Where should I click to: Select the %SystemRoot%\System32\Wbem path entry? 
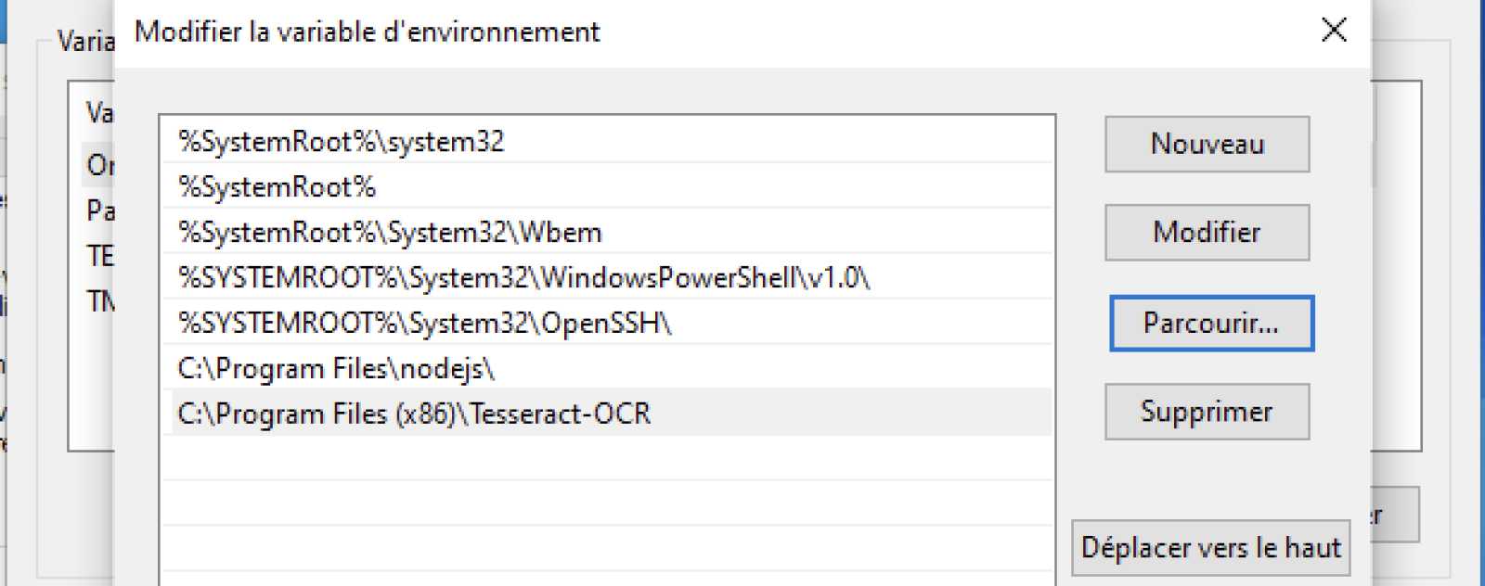tap(608, 232)
